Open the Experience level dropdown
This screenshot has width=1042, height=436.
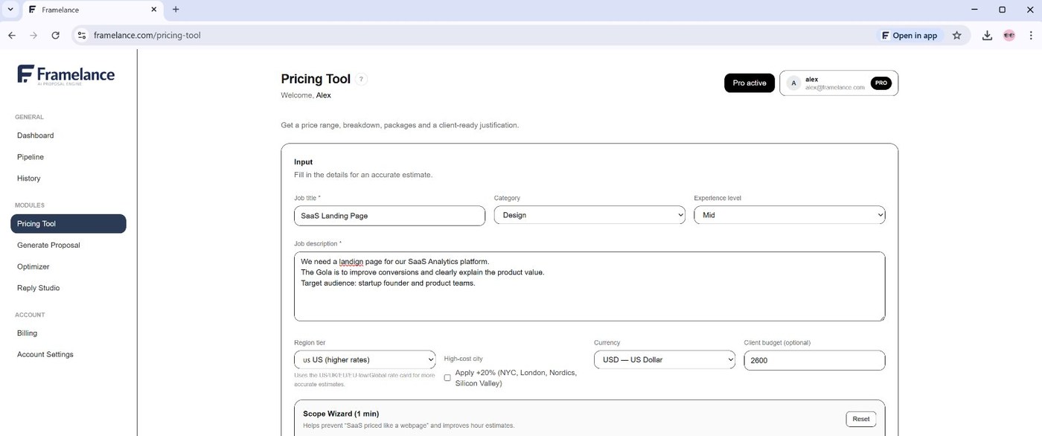click(x=790, y=214)
